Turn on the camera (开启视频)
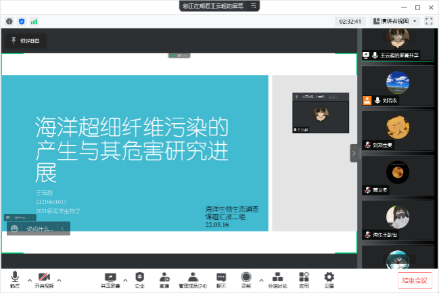The image size is (439, 293). coord(44,279)
